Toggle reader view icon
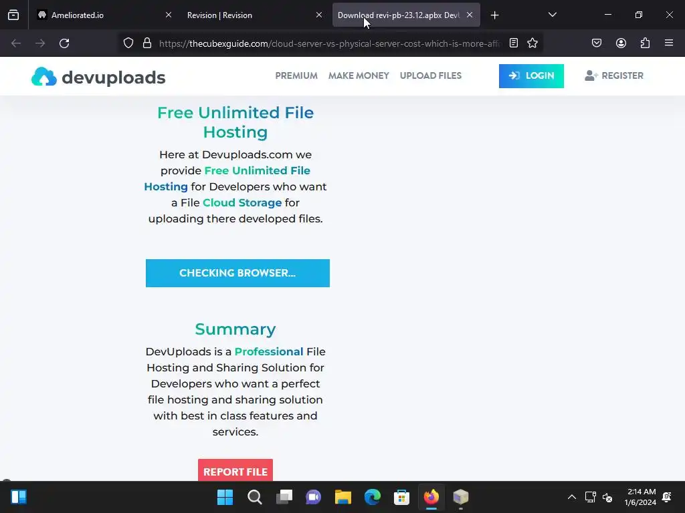The height and width of the screenshot is (513, 685). 514,43
